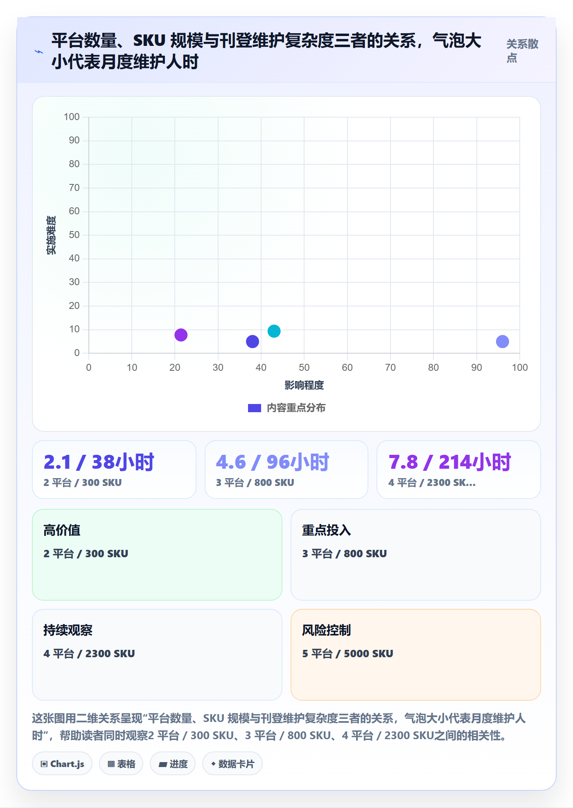Click the card title starting 平台数量、SKU 规模
The image size is (573, 808).
click(x=266, y=51)
